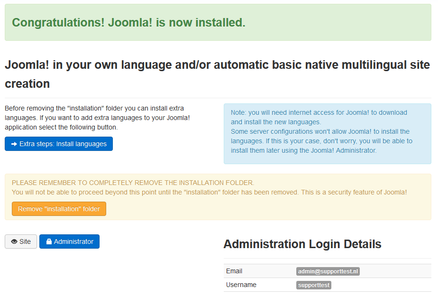Click the lock icon on Administrator button
438x297 pixels.
click(49, 241)
